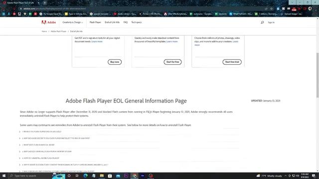The image size is (319, 179).
Task: Open the End-of-Life Info nav item
Action: pos(112,22)
